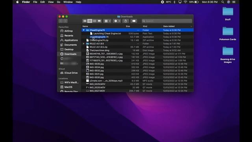The width and height of the screenshot is (252, 142).
Task: Click the Finder search field
Action: [167, 21]
